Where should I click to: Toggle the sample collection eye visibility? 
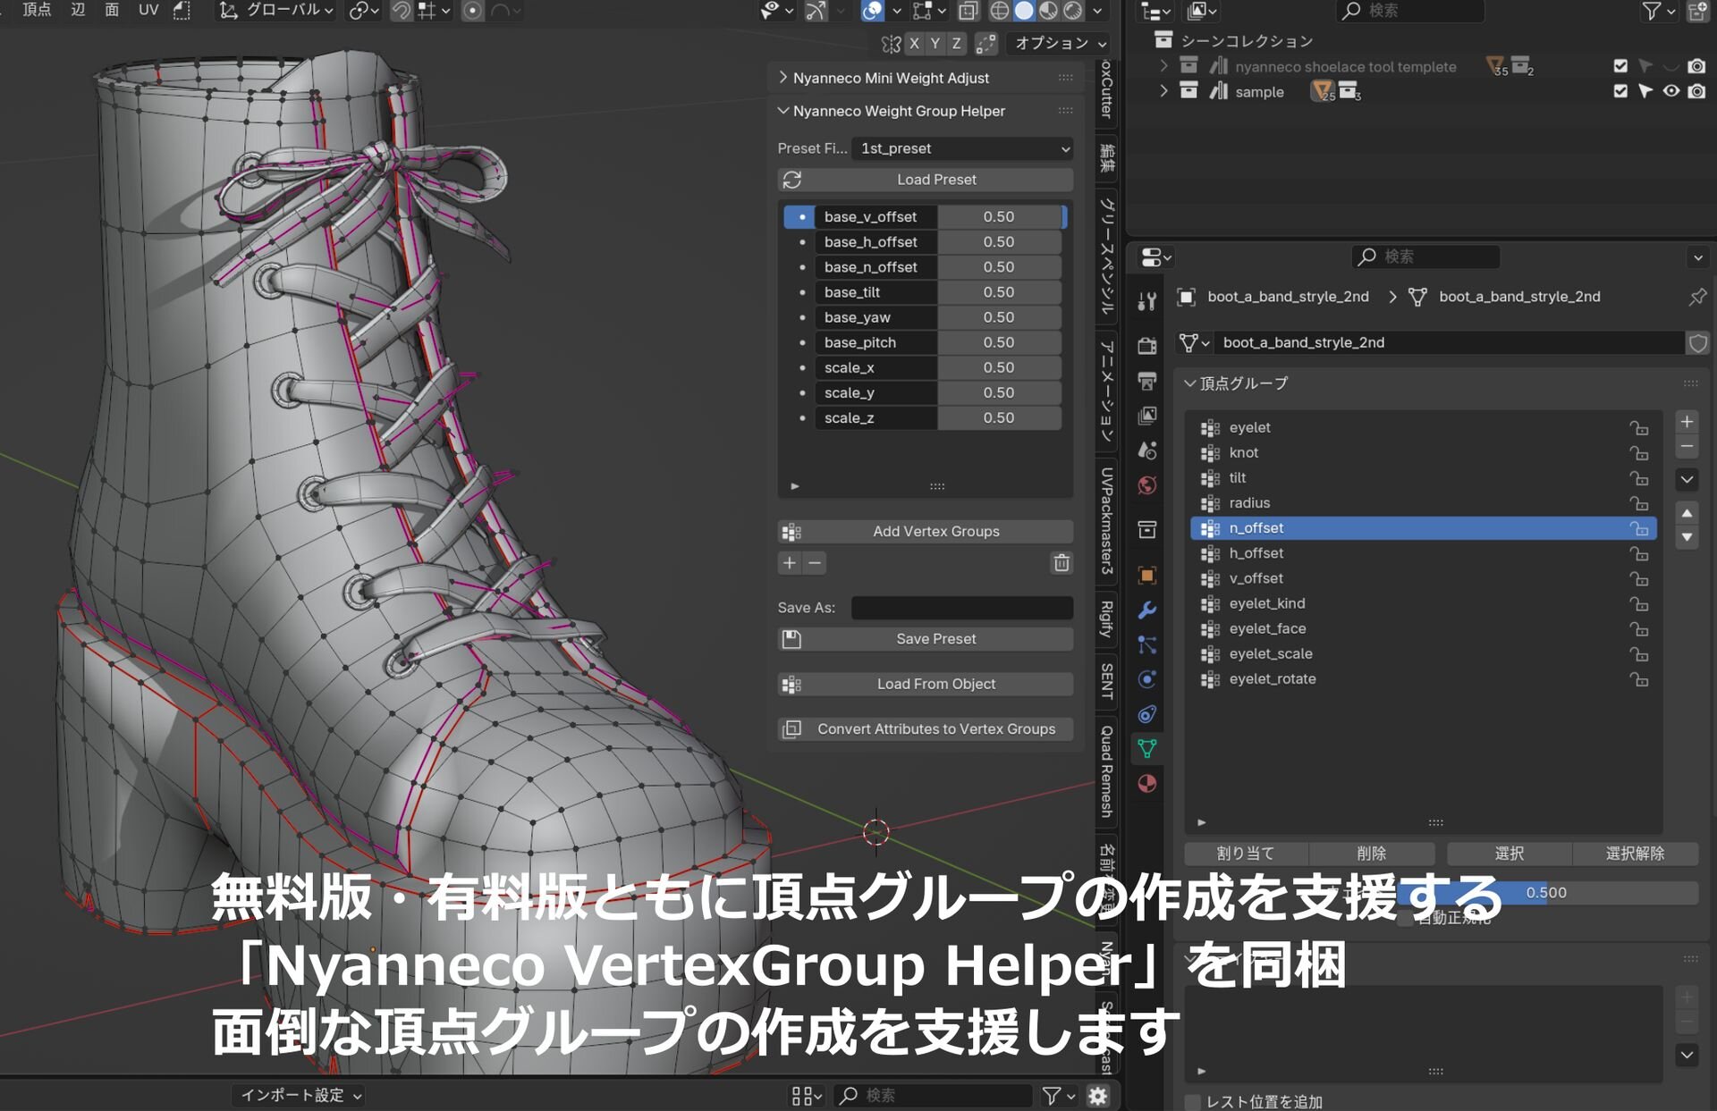(1670, 91)
